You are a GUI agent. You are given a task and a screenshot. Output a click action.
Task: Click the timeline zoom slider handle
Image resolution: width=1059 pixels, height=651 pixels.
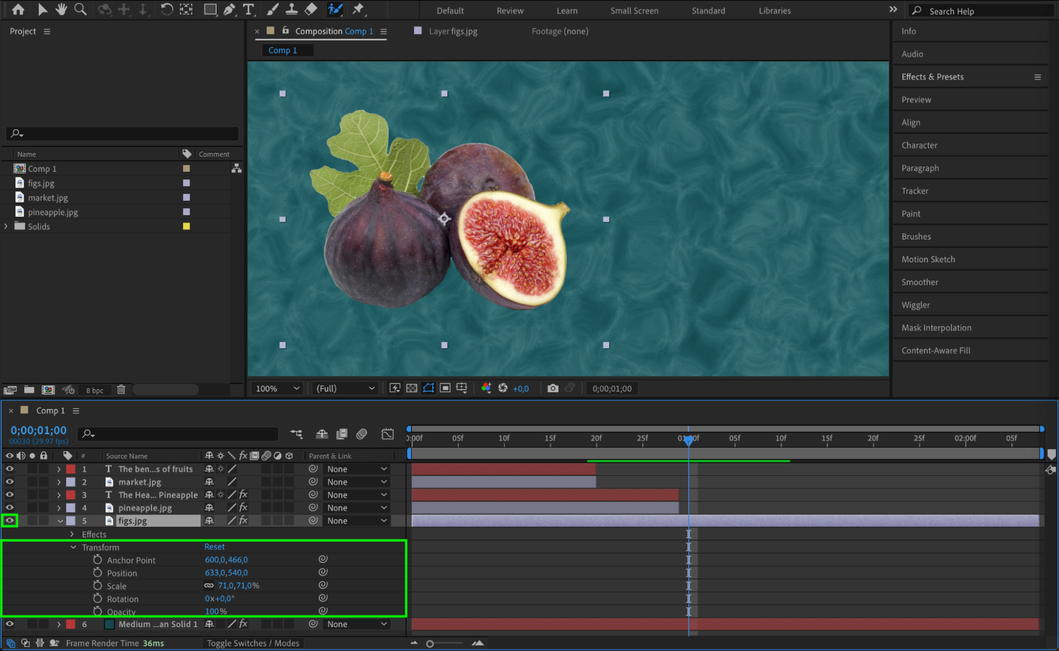430,644
